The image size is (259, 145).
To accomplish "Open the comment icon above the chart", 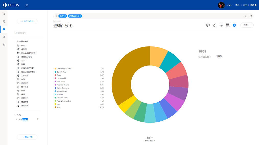I will click(208, 25).
